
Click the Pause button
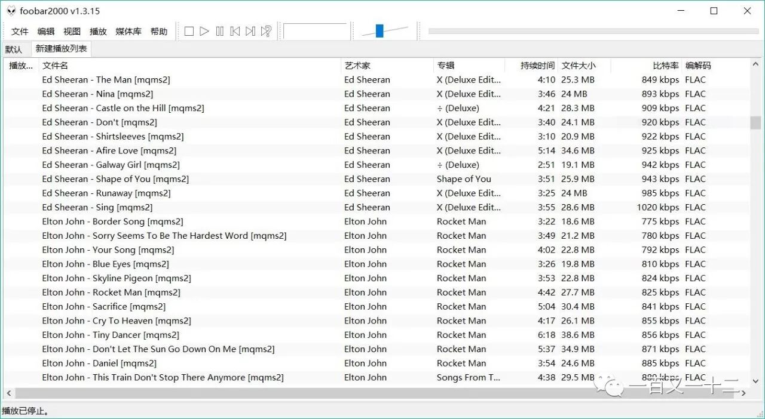(220, 31)
